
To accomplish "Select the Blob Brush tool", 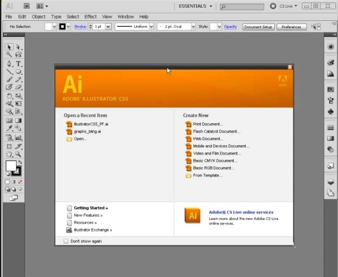I will click(x=9, y=87).
